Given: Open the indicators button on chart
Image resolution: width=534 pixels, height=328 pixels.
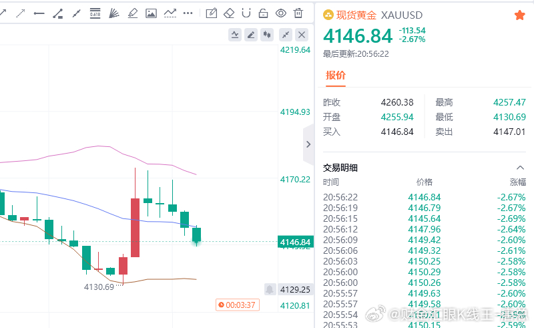Looking at the screenshot, I should (235, 35).
